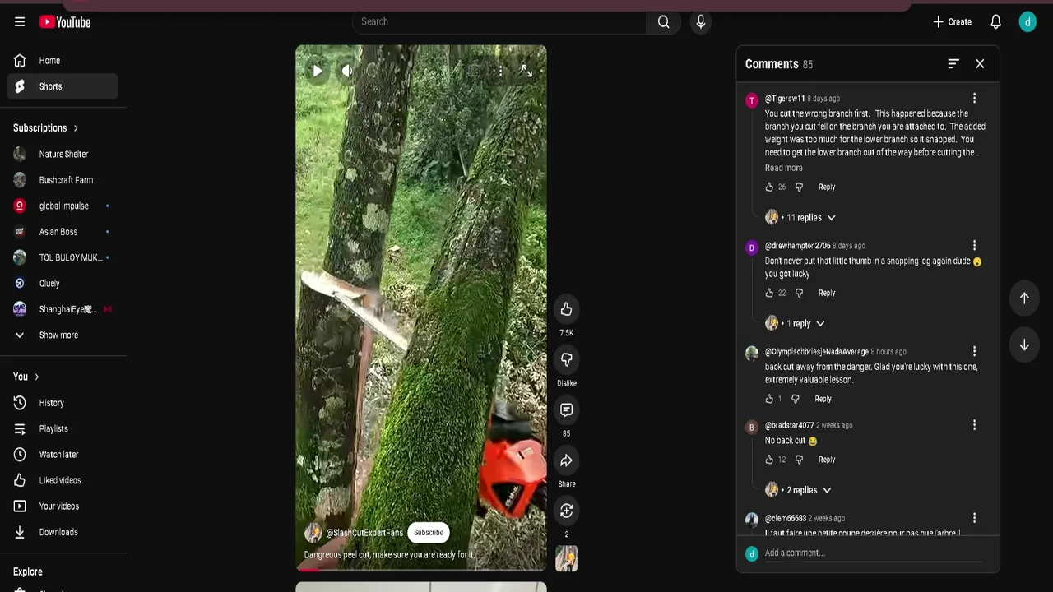Open Playlists page

tap(63, 429)
